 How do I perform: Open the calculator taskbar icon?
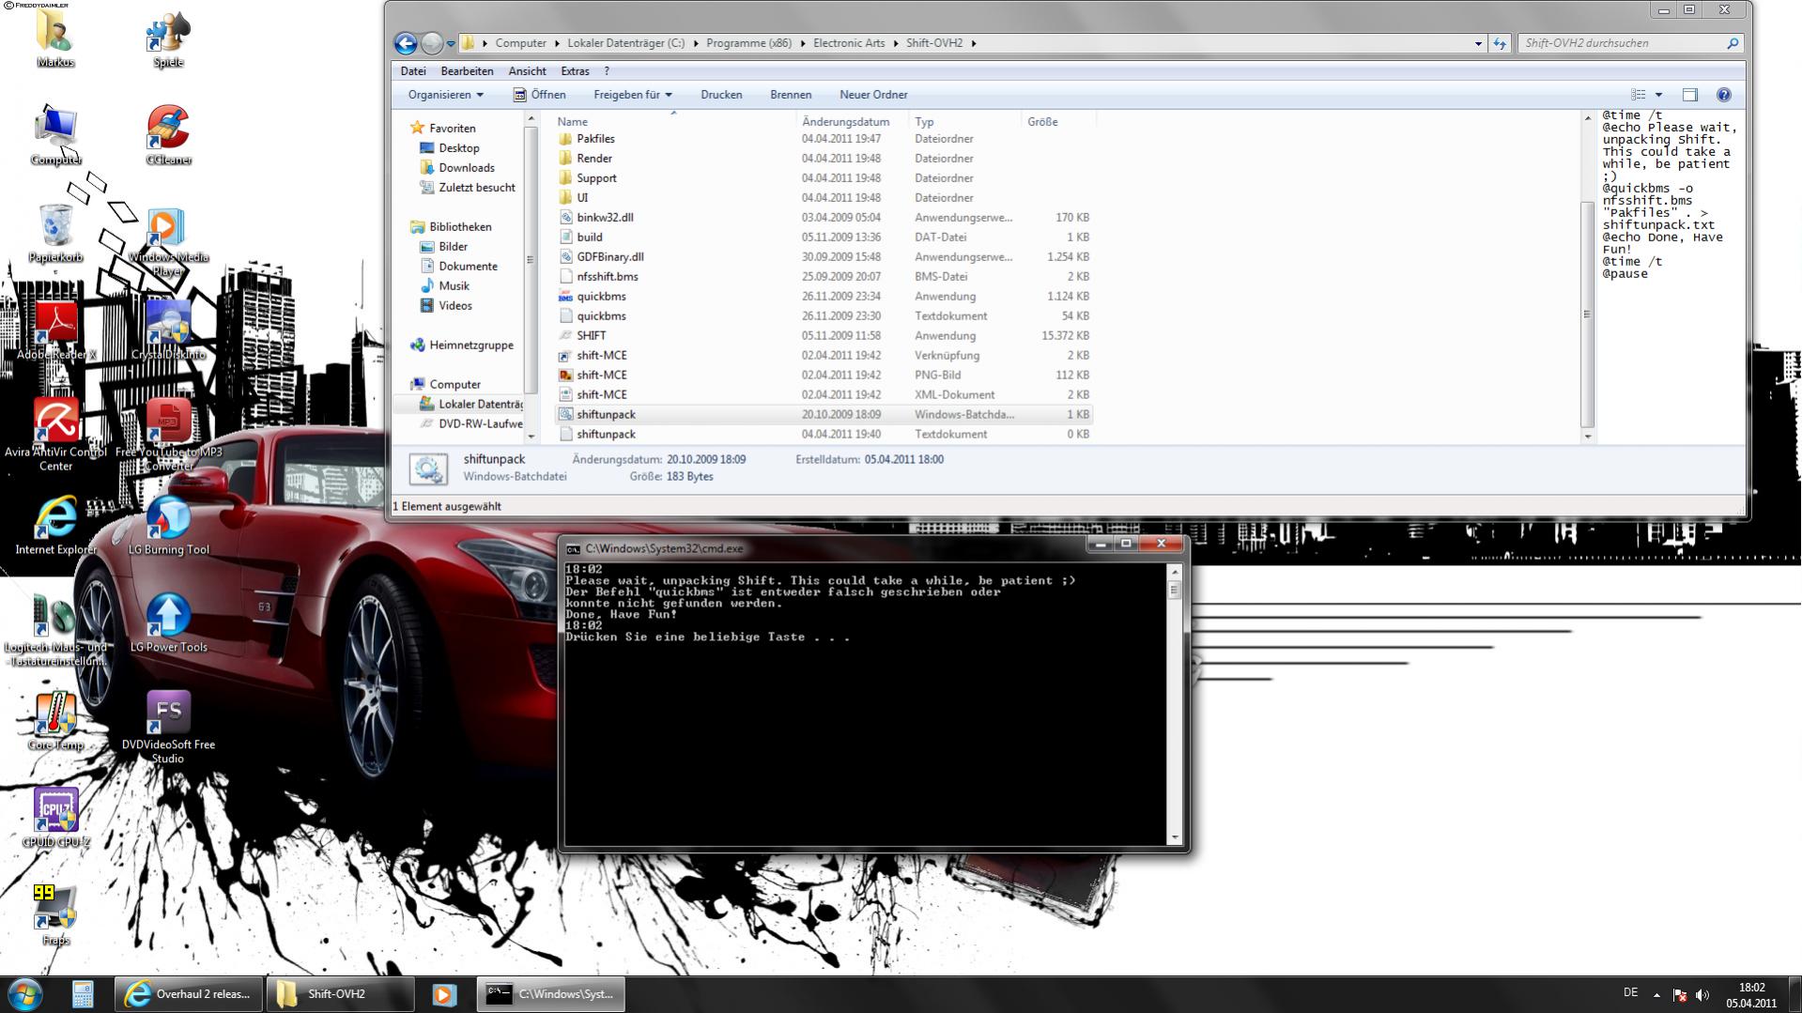(83, 994)
